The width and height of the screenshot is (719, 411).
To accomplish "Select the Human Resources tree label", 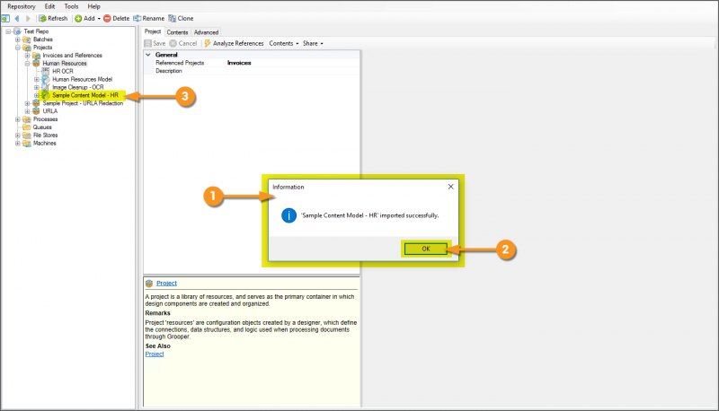I will tap(65, 63).
